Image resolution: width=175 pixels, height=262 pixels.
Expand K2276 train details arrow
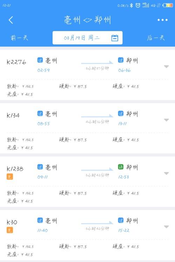tap(166, 67)
